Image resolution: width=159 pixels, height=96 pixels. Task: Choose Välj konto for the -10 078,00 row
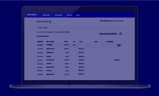tap(81, 49)
